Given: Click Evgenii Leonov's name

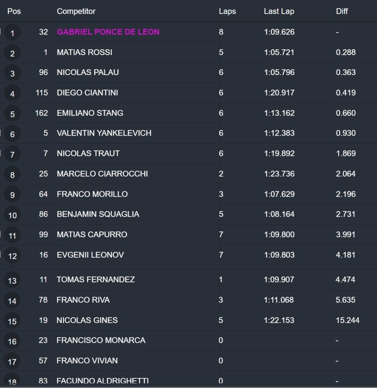Looking at the screenshot, I should (90, 255).
